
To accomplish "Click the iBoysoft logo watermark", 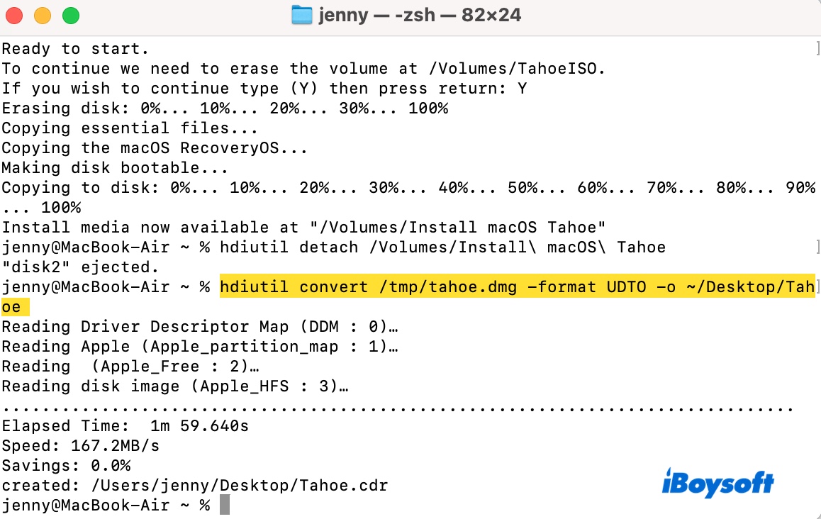I will coord(717,484).
